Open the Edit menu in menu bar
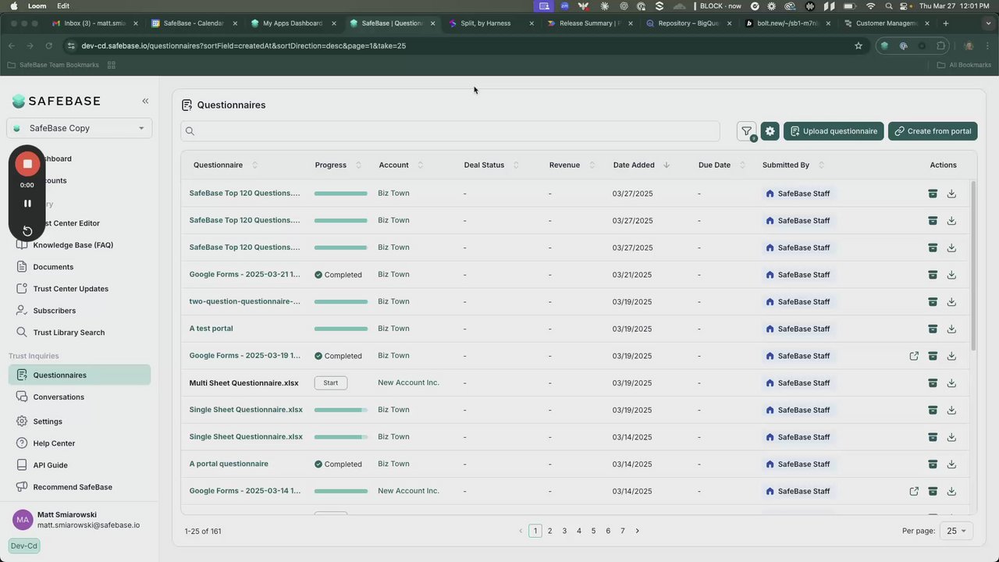This screenshot has width=999, height=562. (63, 6)
